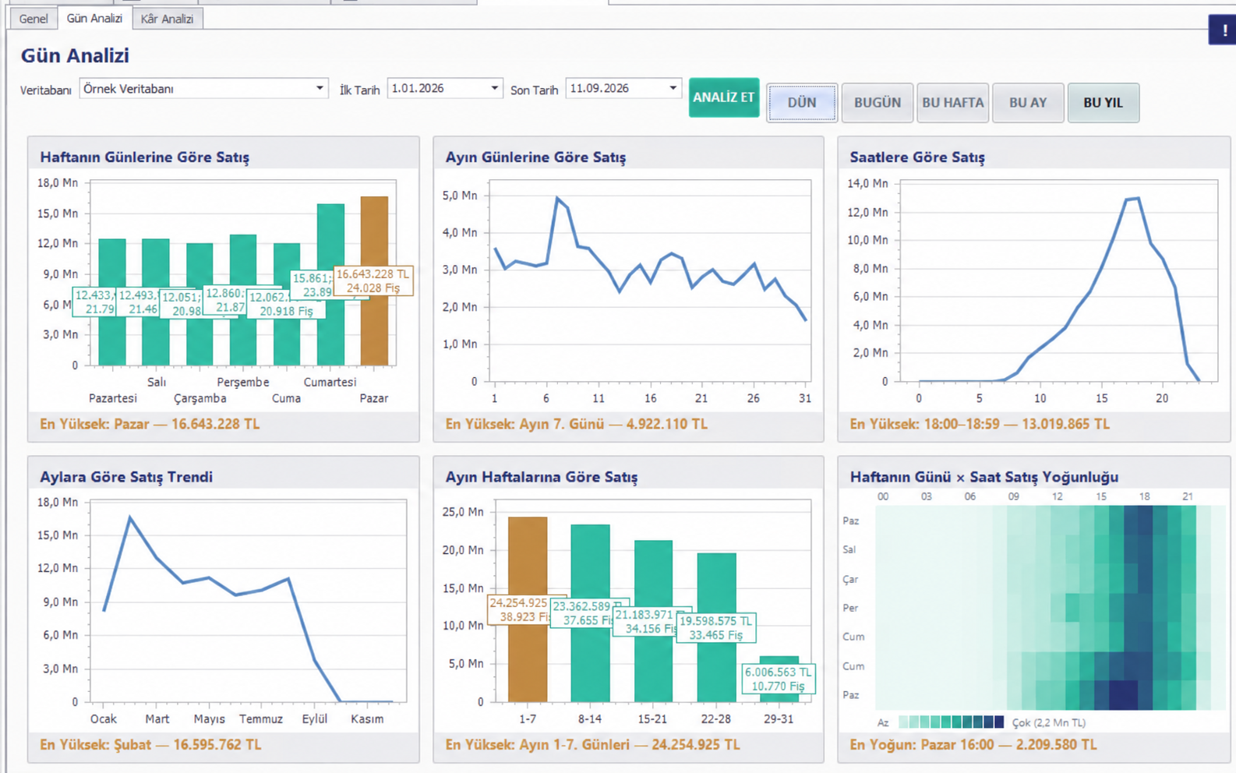Select the "Saatlere Göre Satış" panel title

[917, 157]
